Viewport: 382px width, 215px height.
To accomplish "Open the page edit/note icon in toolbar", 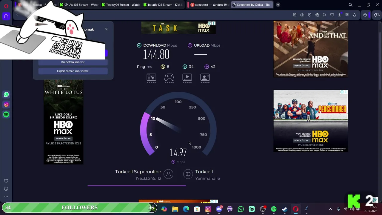I will [x=295, y=15].
